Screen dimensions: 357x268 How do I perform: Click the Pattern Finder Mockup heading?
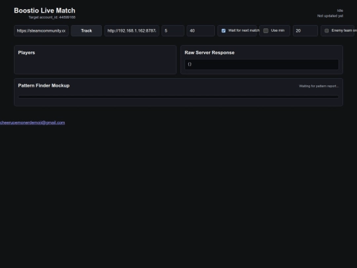click(44, 85)
